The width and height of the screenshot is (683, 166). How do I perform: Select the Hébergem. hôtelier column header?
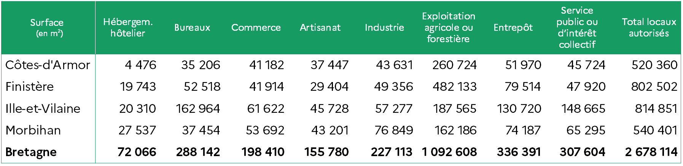[x=128, y=28]
